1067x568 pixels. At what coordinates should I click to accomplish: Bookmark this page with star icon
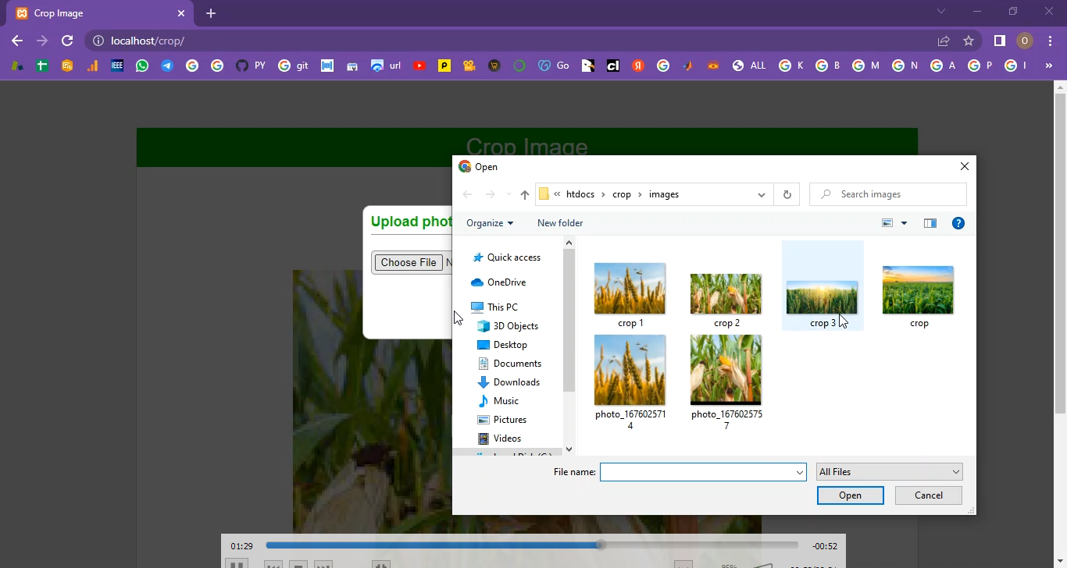tap(969, 41)
